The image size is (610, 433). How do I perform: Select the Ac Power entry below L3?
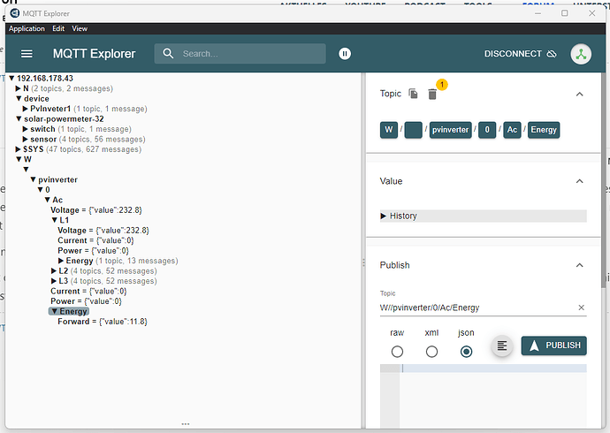pyautogui.click(x=86, y=301)
